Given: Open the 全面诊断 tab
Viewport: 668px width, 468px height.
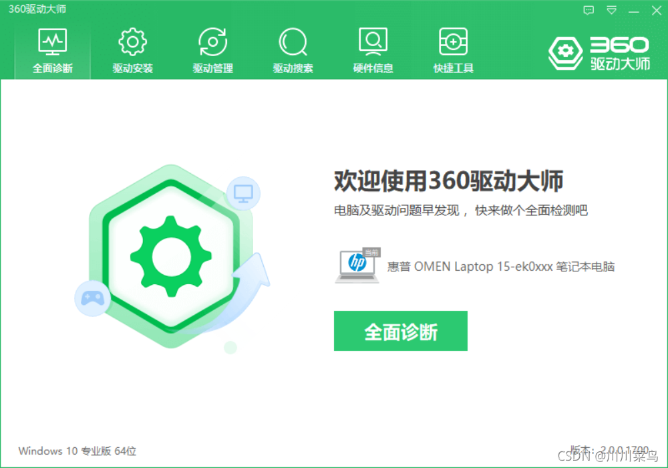Looking at the screenshot, I should click(53, 51).
